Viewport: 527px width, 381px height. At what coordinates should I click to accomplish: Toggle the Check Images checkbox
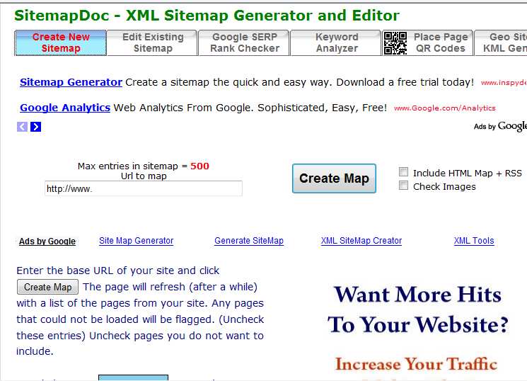pos(404,186)
